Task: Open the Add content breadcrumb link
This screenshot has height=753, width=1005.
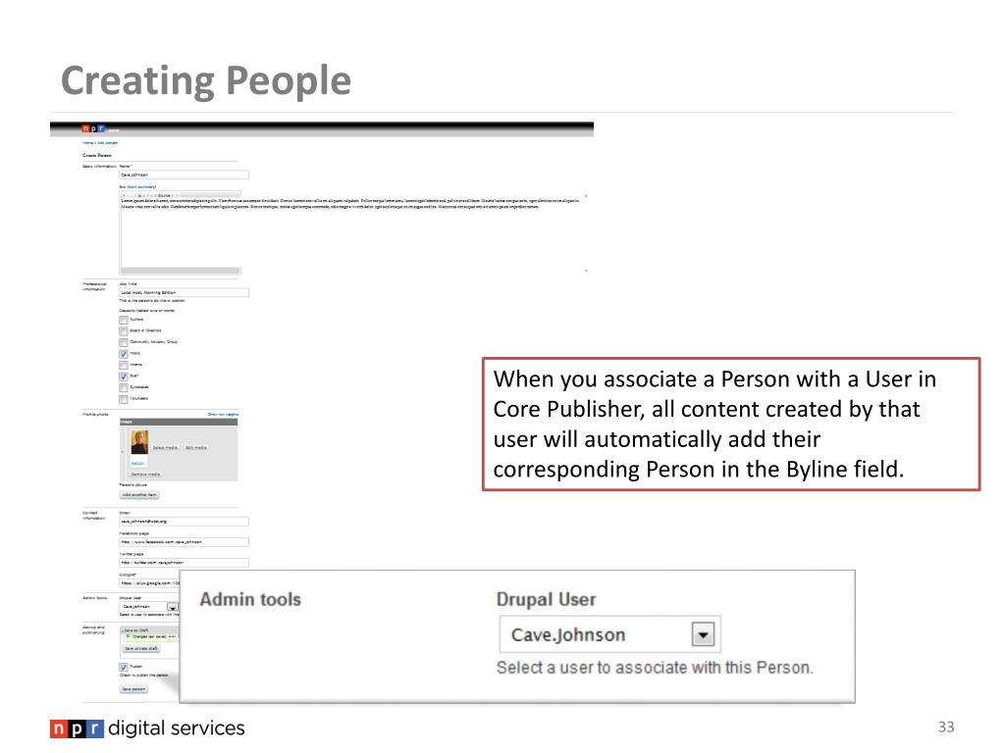Action: [107, 143]
